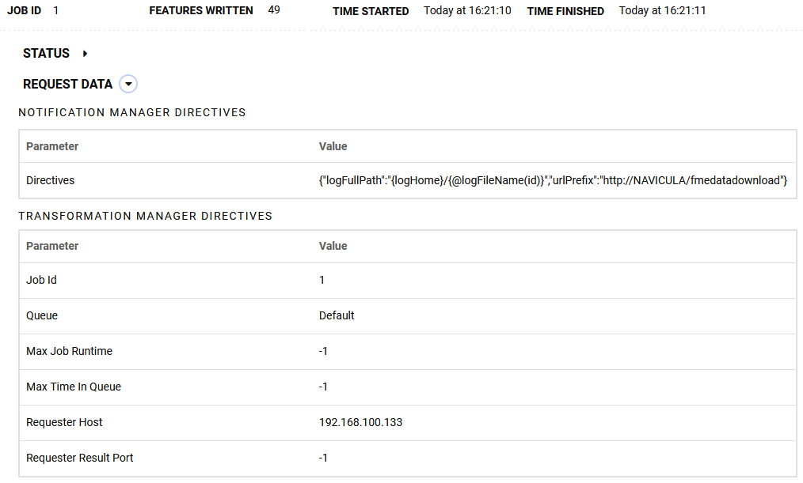Screen dimensions: 803x483
Task: Click the Value header in Transformation table
Action: (333, 246)
